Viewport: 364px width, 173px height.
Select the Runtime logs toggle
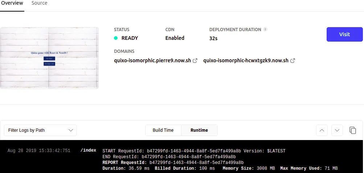pos(199,130)
